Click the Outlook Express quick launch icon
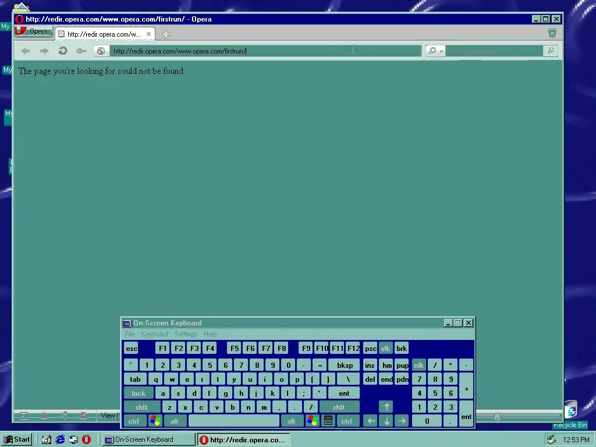Image resolution: width=596 pixels, height=447 pixels. (73, 440)
